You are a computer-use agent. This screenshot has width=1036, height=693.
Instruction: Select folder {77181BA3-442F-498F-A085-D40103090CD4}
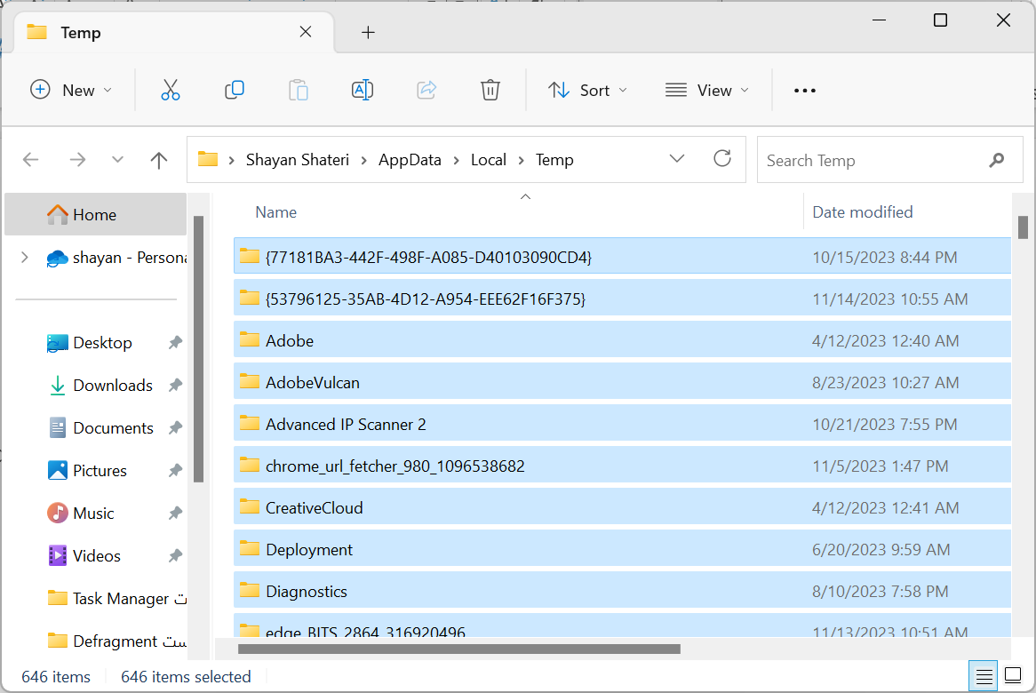pos(622,257)
